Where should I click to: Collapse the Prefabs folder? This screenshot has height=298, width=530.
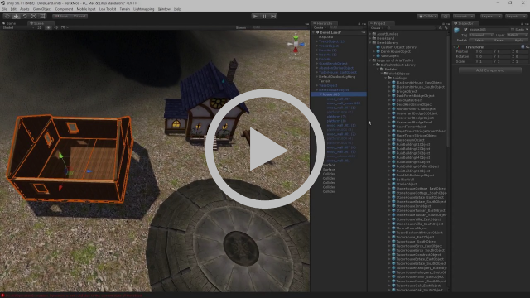(378, 70)
